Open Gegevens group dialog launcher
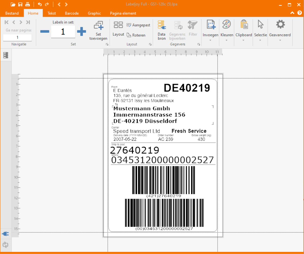The width and height of the screenshot is (304, 254). tap(199, 44)
